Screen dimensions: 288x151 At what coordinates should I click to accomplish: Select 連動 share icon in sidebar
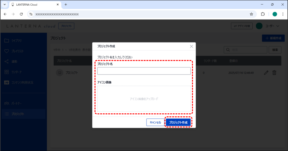(7, 62)
